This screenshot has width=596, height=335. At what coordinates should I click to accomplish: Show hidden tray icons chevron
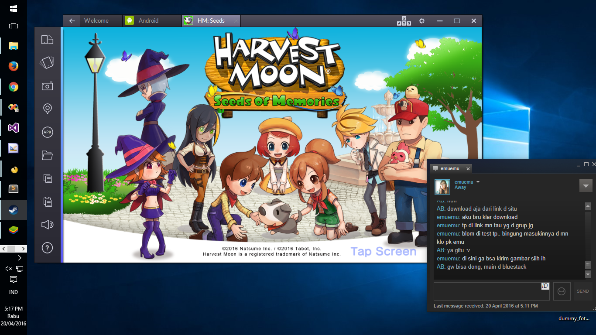[19, 258]
